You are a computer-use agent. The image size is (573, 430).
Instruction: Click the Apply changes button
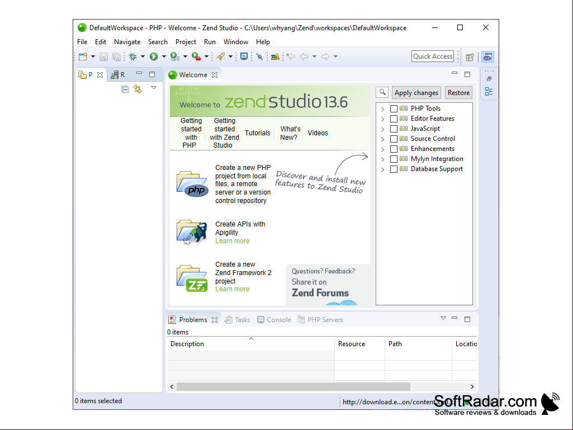416,93
